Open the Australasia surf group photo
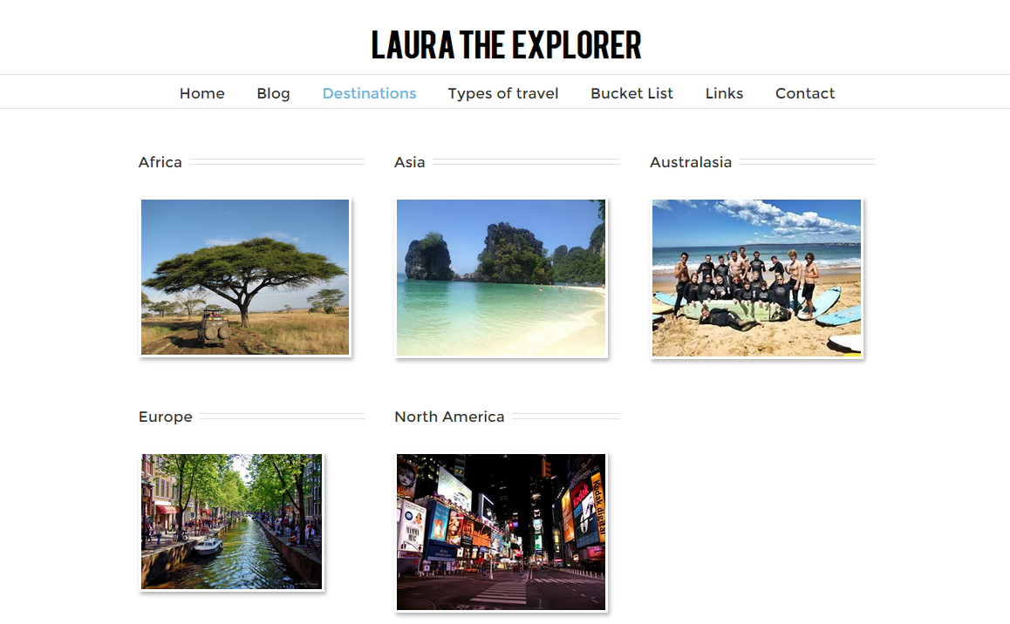 (756, 278)
